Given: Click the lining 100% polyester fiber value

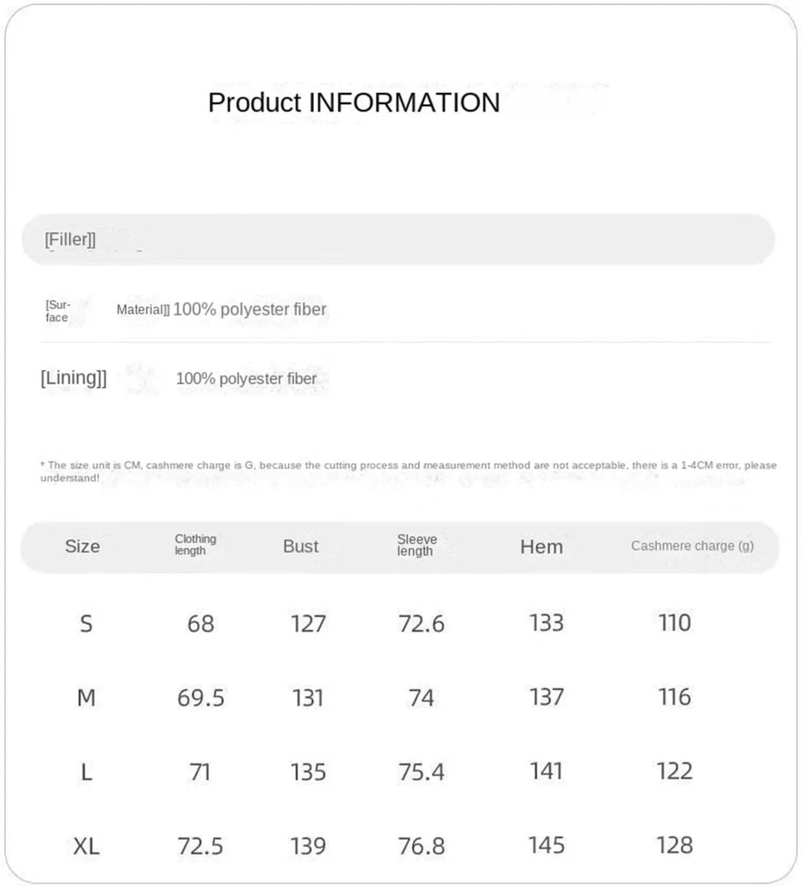Looking at the screenshot, I should [246, 378].
